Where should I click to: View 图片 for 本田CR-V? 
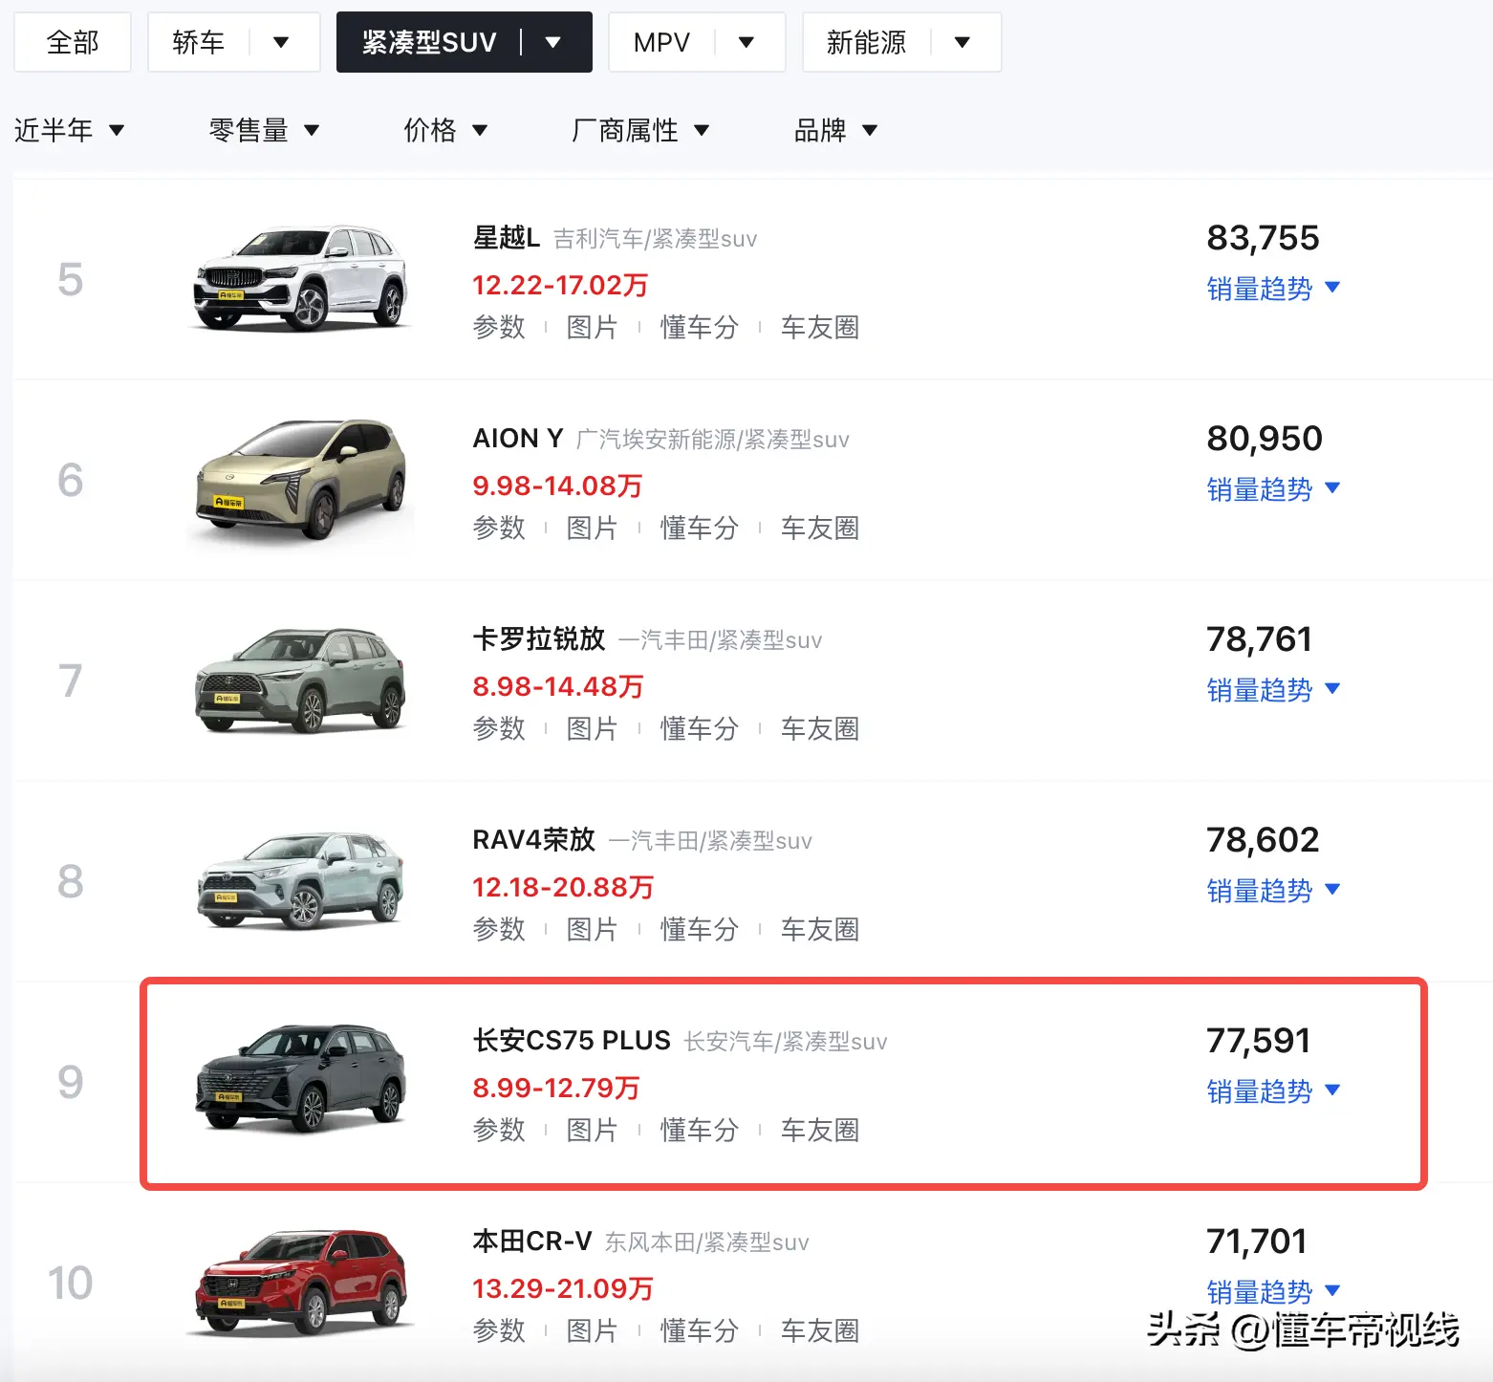tap(593, 1330)
